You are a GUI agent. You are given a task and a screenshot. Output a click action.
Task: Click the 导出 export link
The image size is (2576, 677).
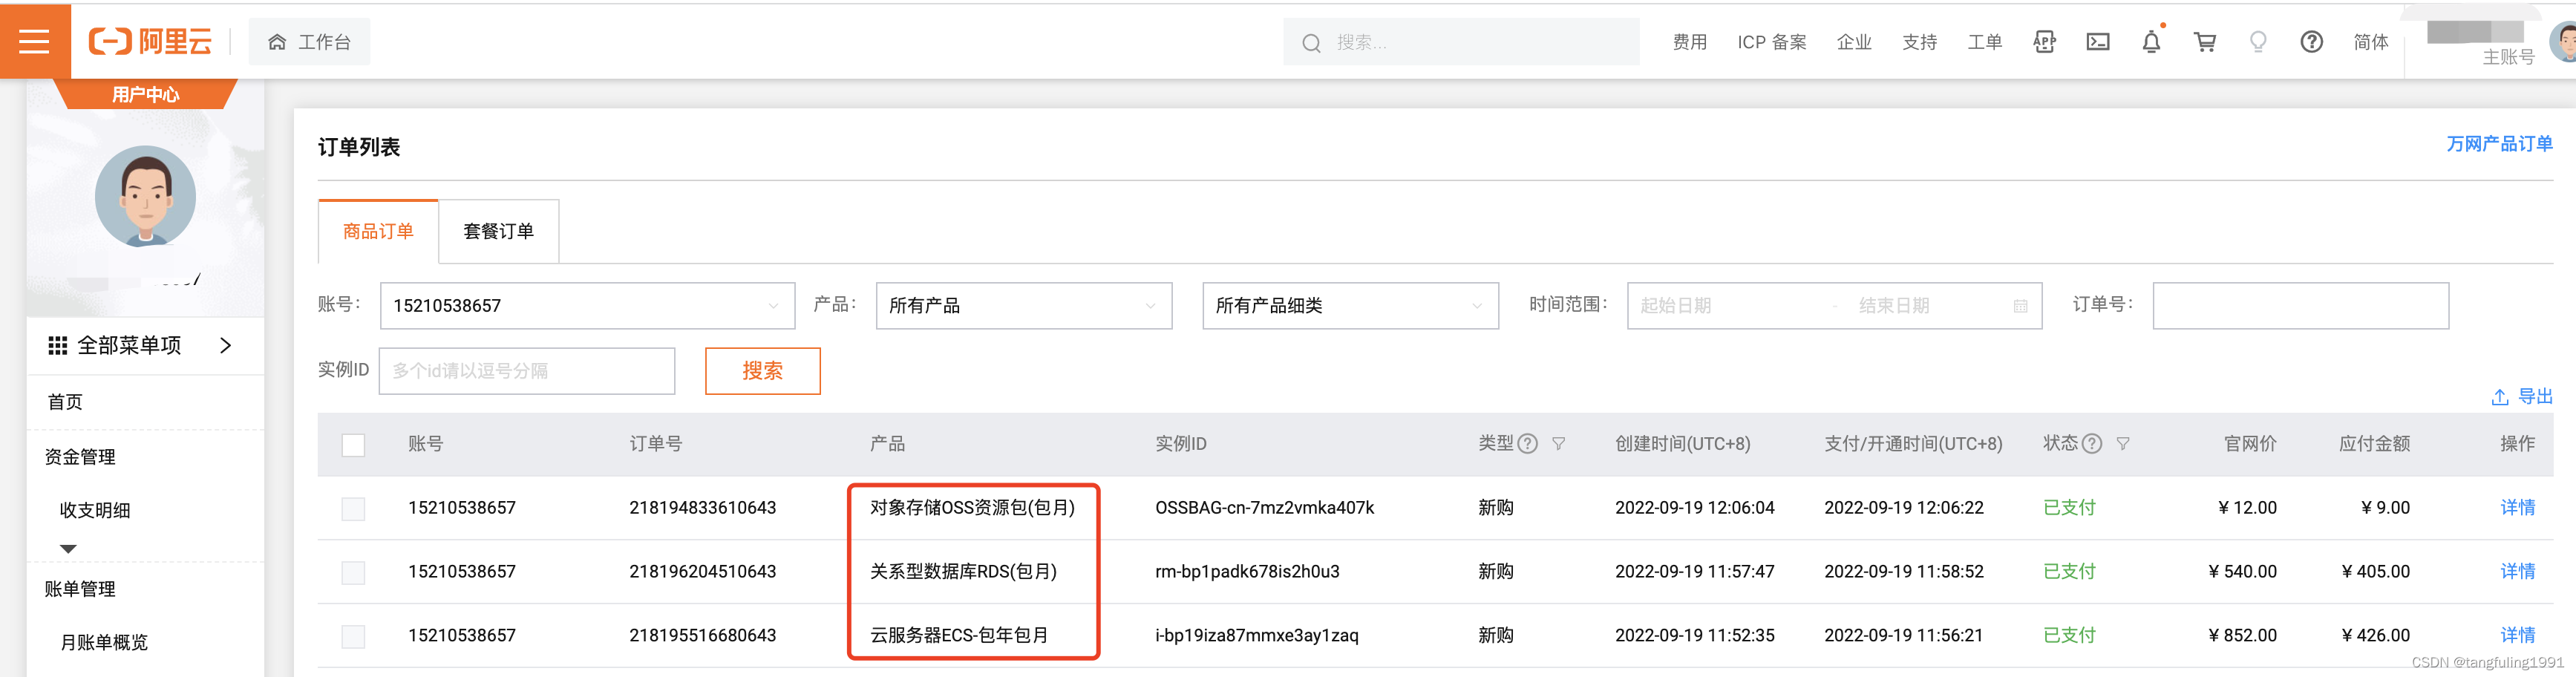(x=2534, y=396)
